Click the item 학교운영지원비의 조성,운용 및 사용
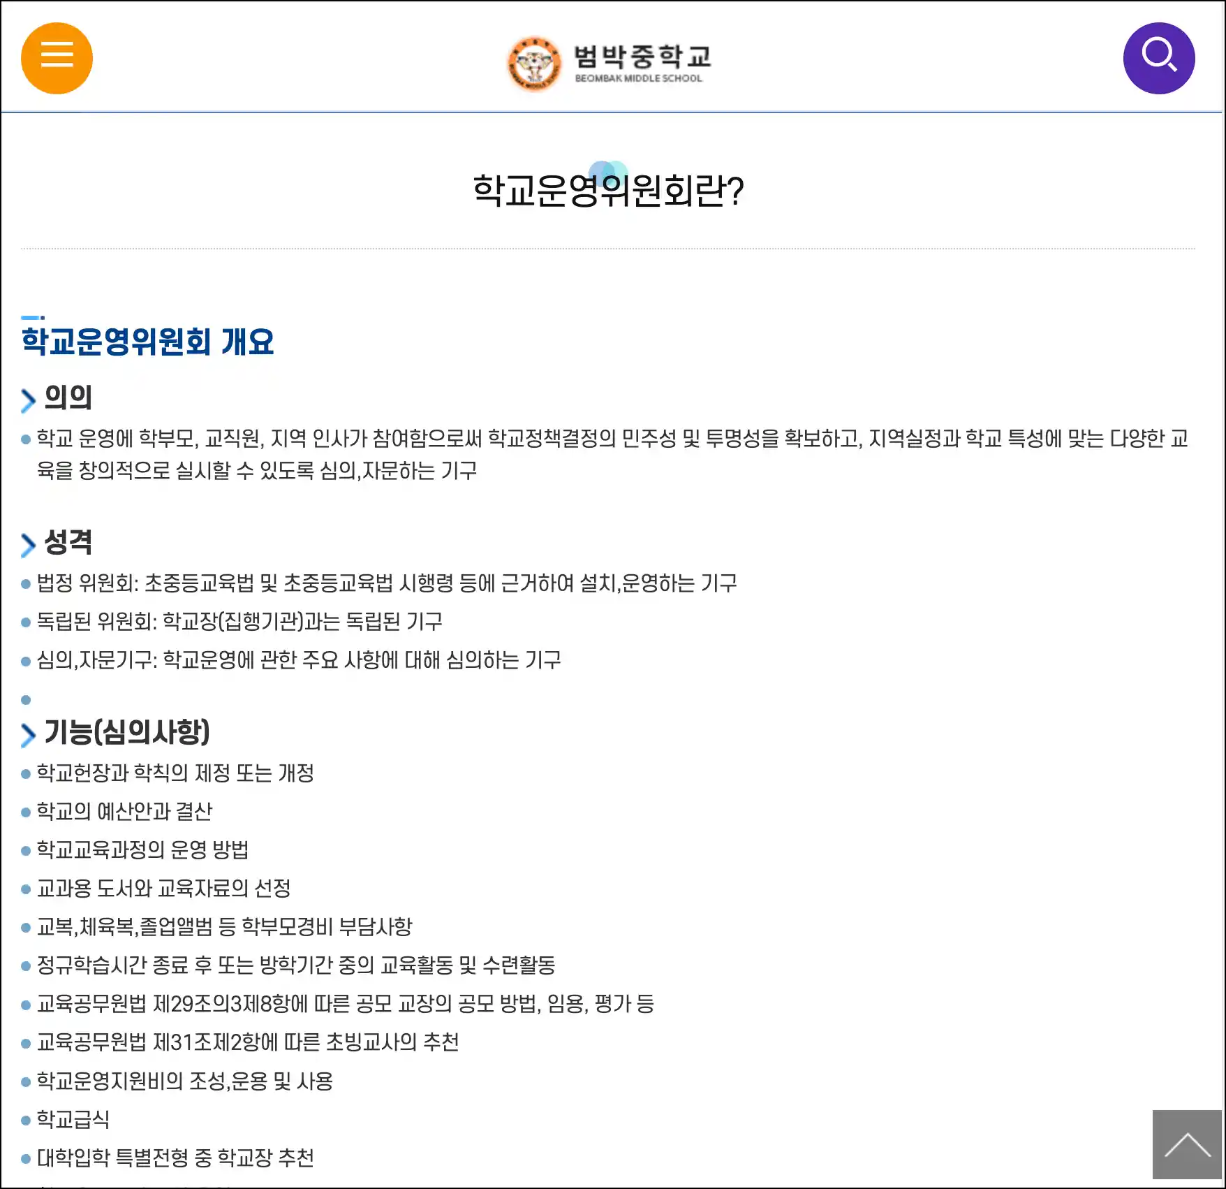The width and height of the screenshot is (1226, 1189). coord(185,1081)
